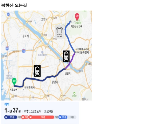Click the 제물포역 start station label
This screenshot has height=124, width=166.
pyautogui.click(x=14, y=90)
